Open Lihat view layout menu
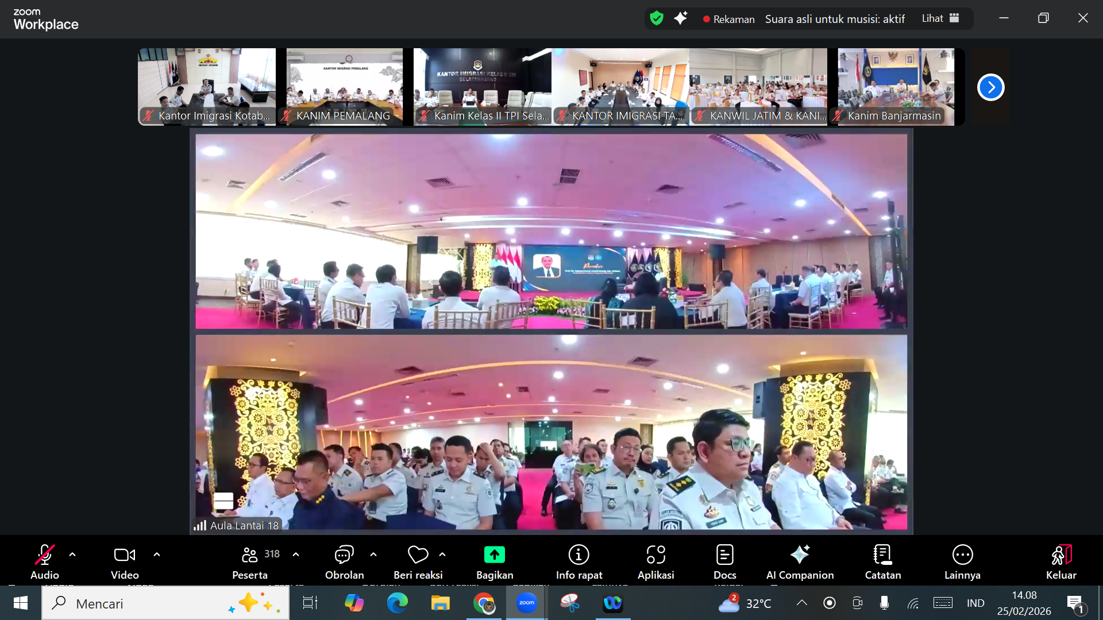The image size is (1103, 620). 940,18
